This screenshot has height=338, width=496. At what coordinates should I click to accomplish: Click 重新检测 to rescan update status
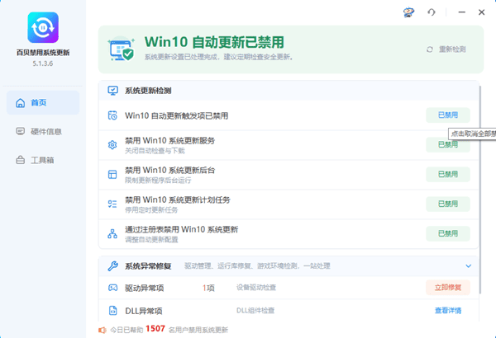click(446, 49)
